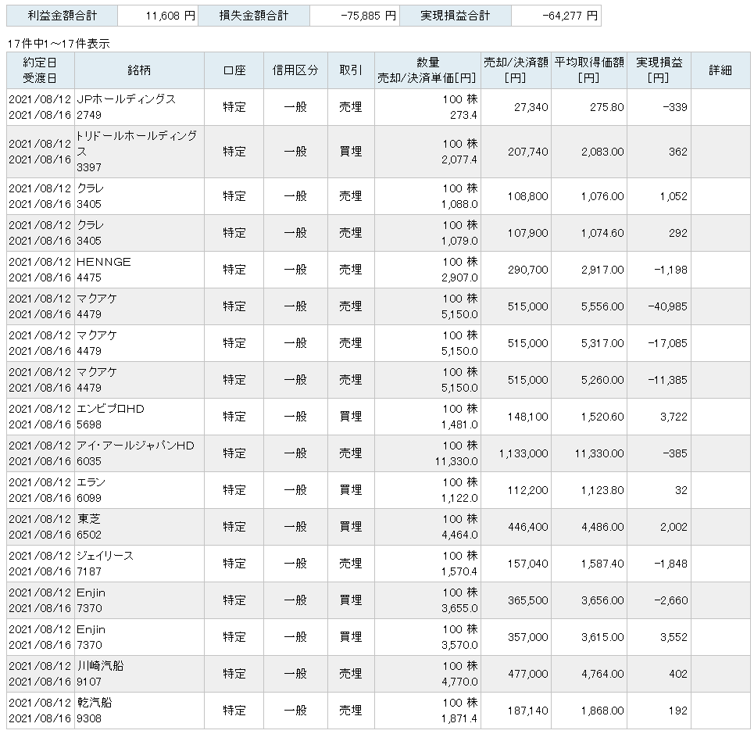The height and width of the screenshot is (734, 754).
Task: Click the エラン stock name
Action: coord(91,482)
